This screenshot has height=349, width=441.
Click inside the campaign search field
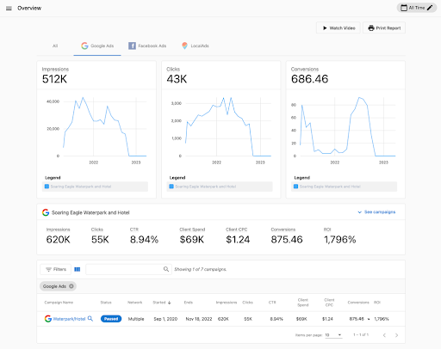click(x=125, y=269)
